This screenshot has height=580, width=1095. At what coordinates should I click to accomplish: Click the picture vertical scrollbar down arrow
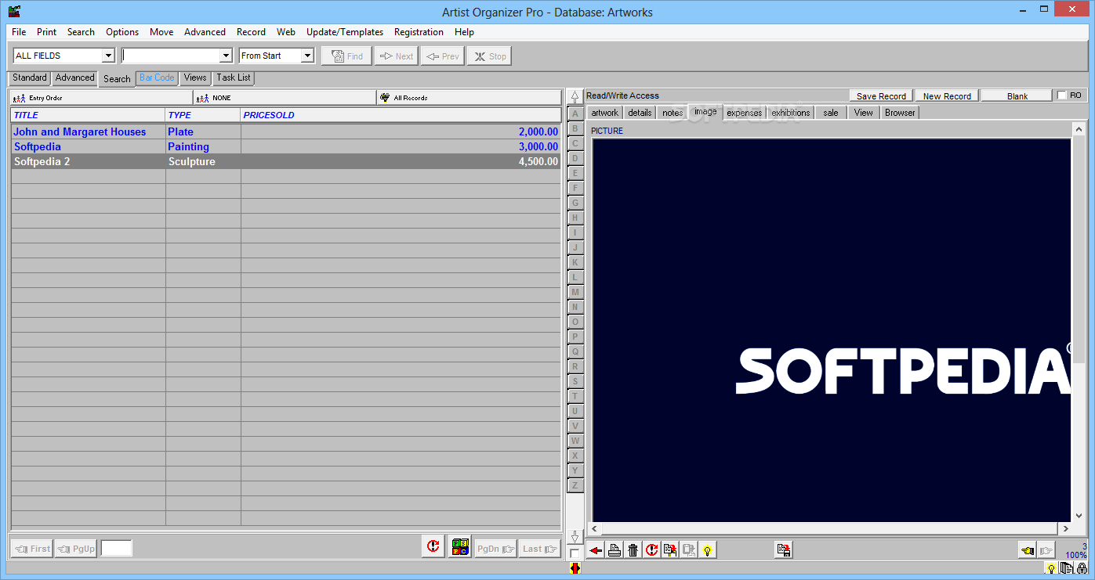(x=1079, y=516)
